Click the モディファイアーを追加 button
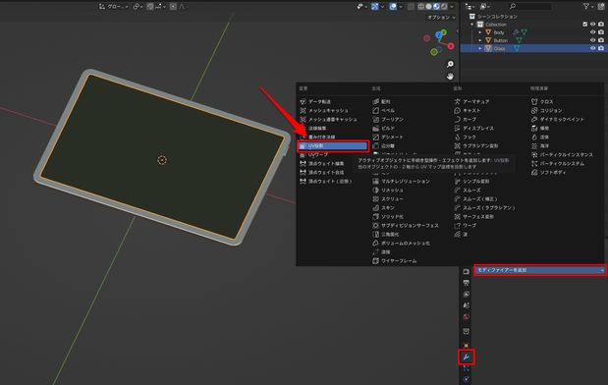Viewport: 608px width, 385px height. coord(540,270)
